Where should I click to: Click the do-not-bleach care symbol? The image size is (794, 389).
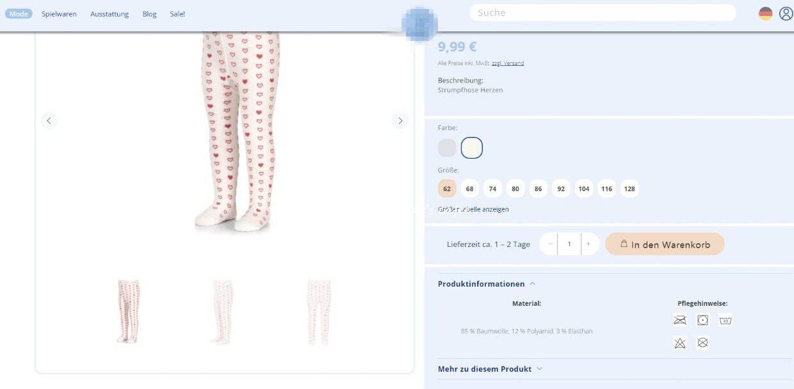pyautogui.click(x=680, y=343)
